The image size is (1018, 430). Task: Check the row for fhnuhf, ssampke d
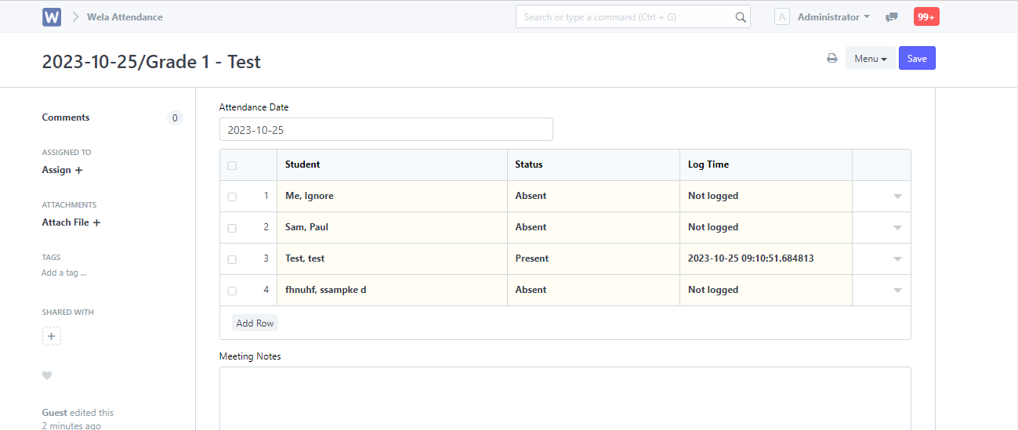232,291
